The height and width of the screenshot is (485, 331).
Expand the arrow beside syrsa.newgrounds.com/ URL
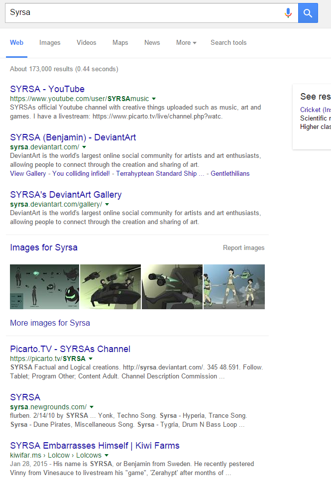(92, 407)
